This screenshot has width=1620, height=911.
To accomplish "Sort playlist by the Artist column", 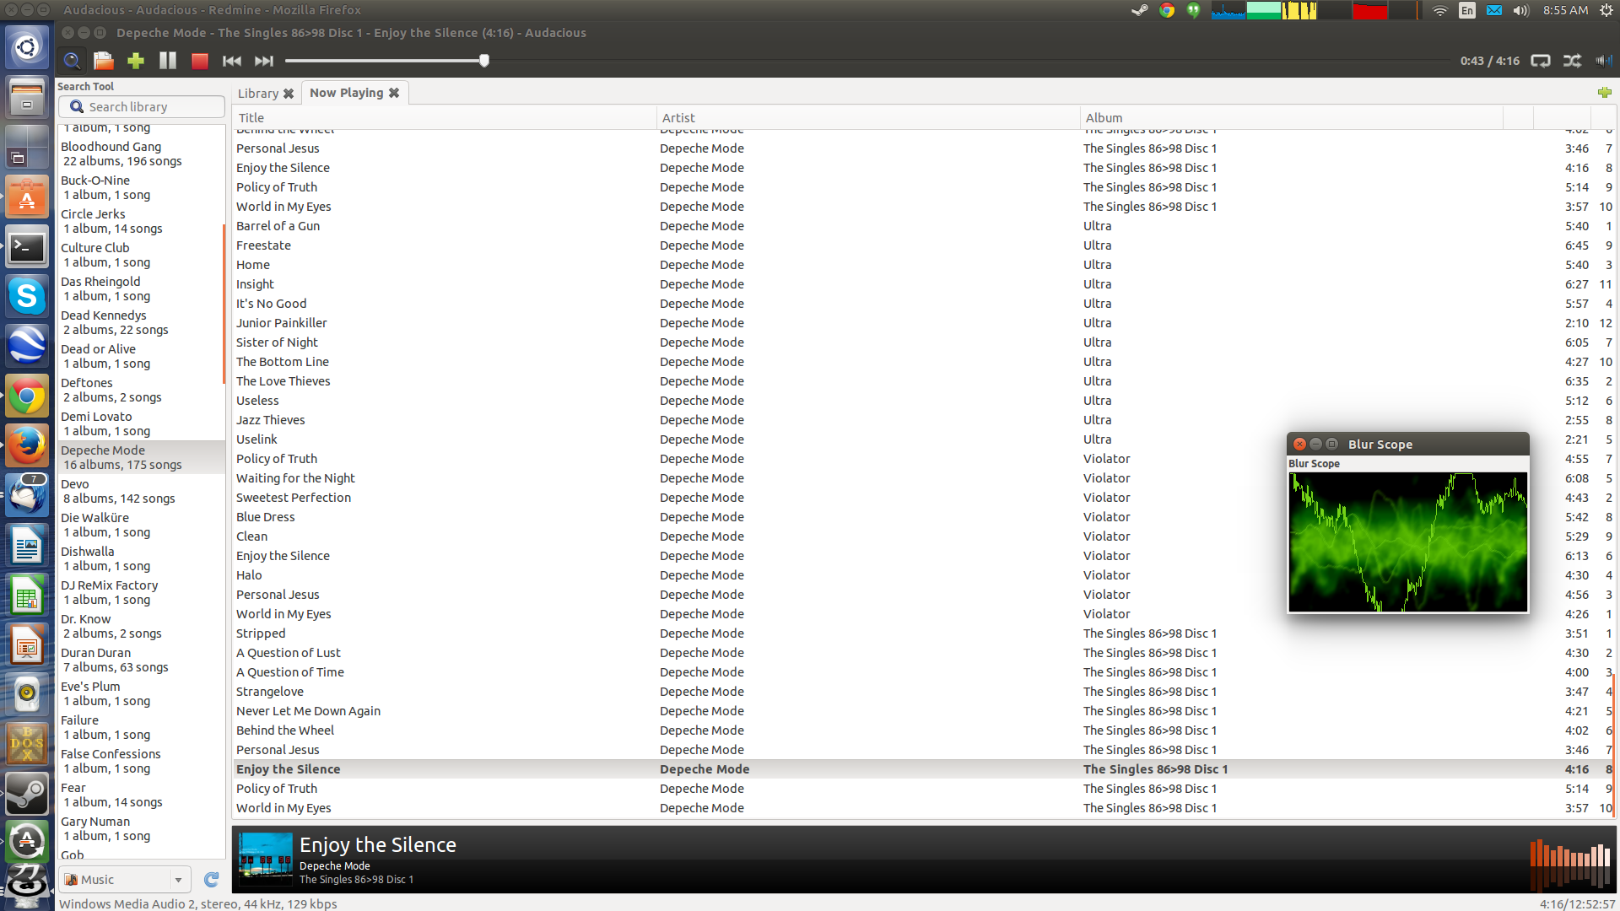I will tap(868, 118).
